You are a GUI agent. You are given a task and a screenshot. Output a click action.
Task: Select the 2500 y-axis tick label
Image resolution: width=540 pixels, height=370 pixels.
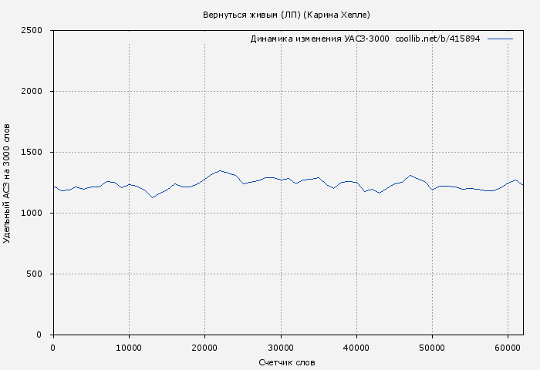point(36,31)
